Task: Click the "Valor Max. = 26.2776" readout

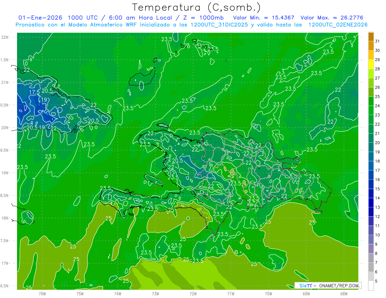Action: (x=332, y=18)
